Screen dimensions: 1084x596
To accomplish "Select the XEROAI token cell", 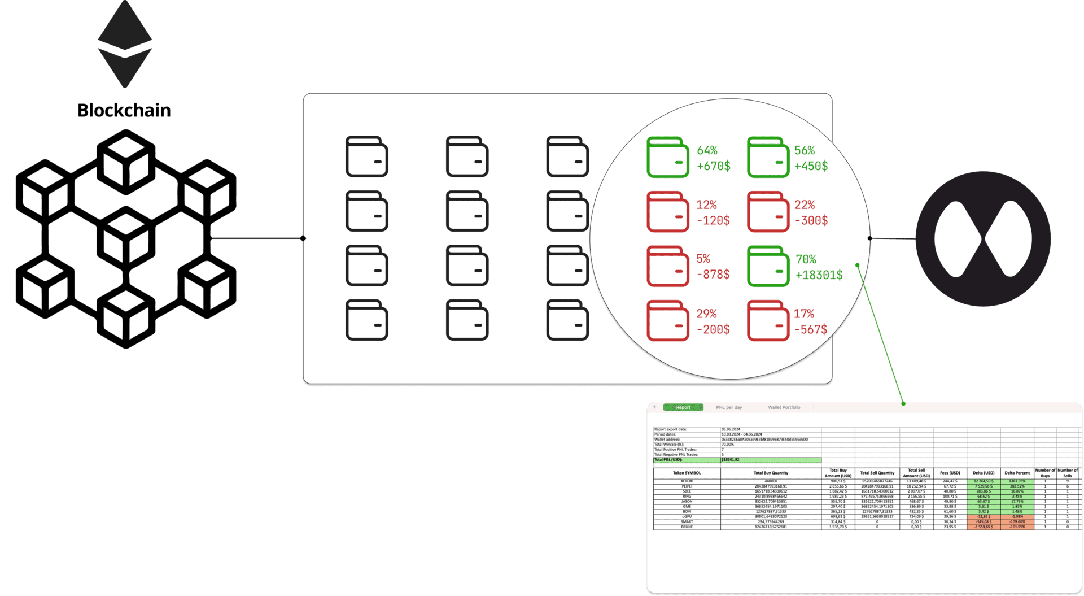I will pyautogui.click(x=687, y=481).
